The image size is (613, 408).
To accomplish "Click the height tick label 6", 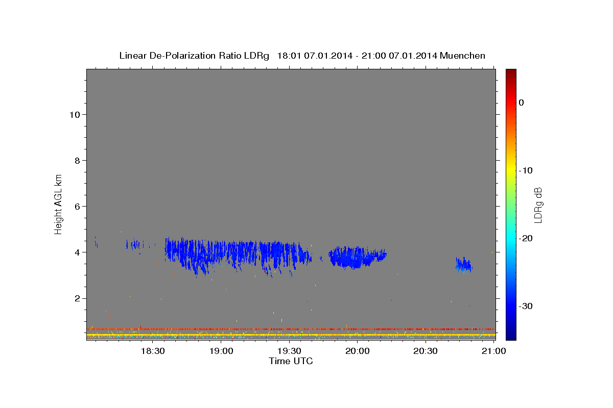I will pos(77,206).
